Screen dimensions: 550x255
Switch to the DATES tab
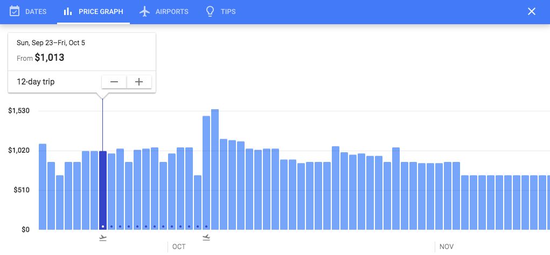coord(36,12)
